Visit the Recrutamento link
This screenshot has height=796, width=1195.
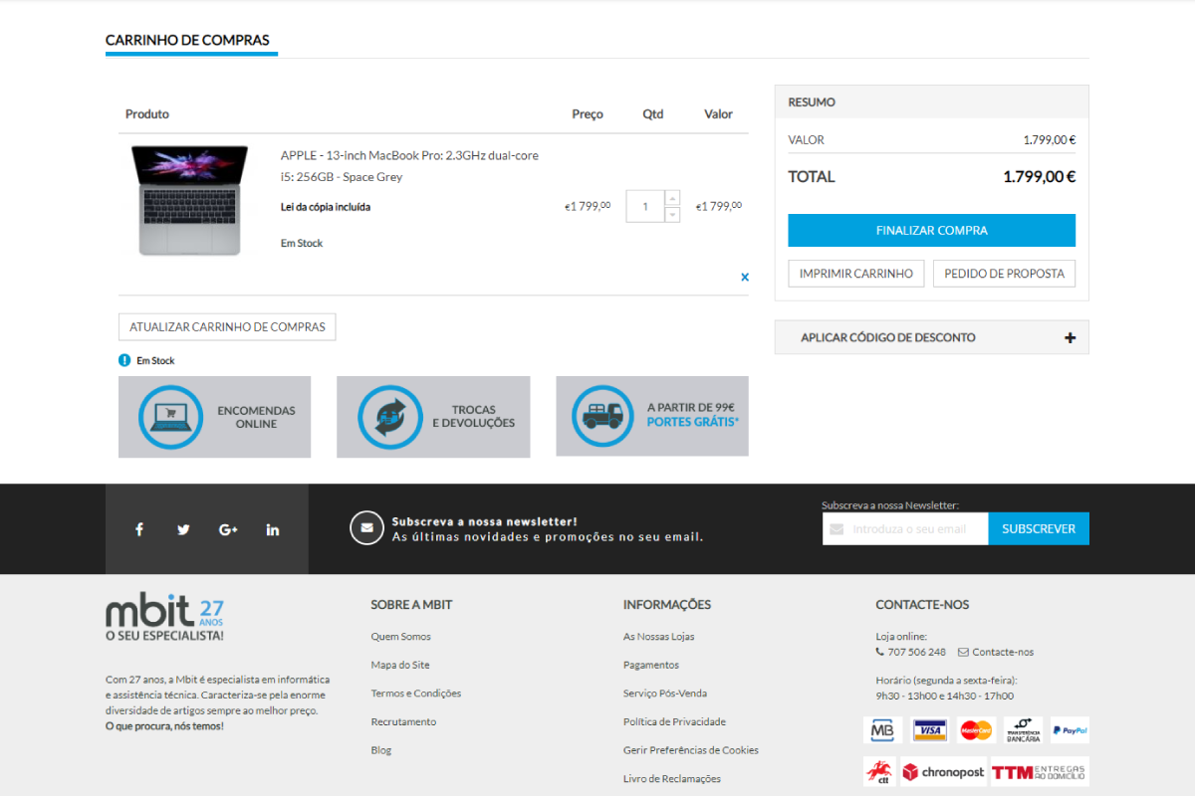click(x=404, y=721)
